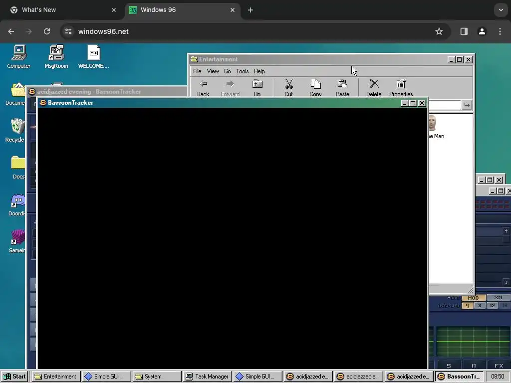Screen dimensions: 511x383
Task: Click Delete X in Entertainment toolbar
Action: 374,88
